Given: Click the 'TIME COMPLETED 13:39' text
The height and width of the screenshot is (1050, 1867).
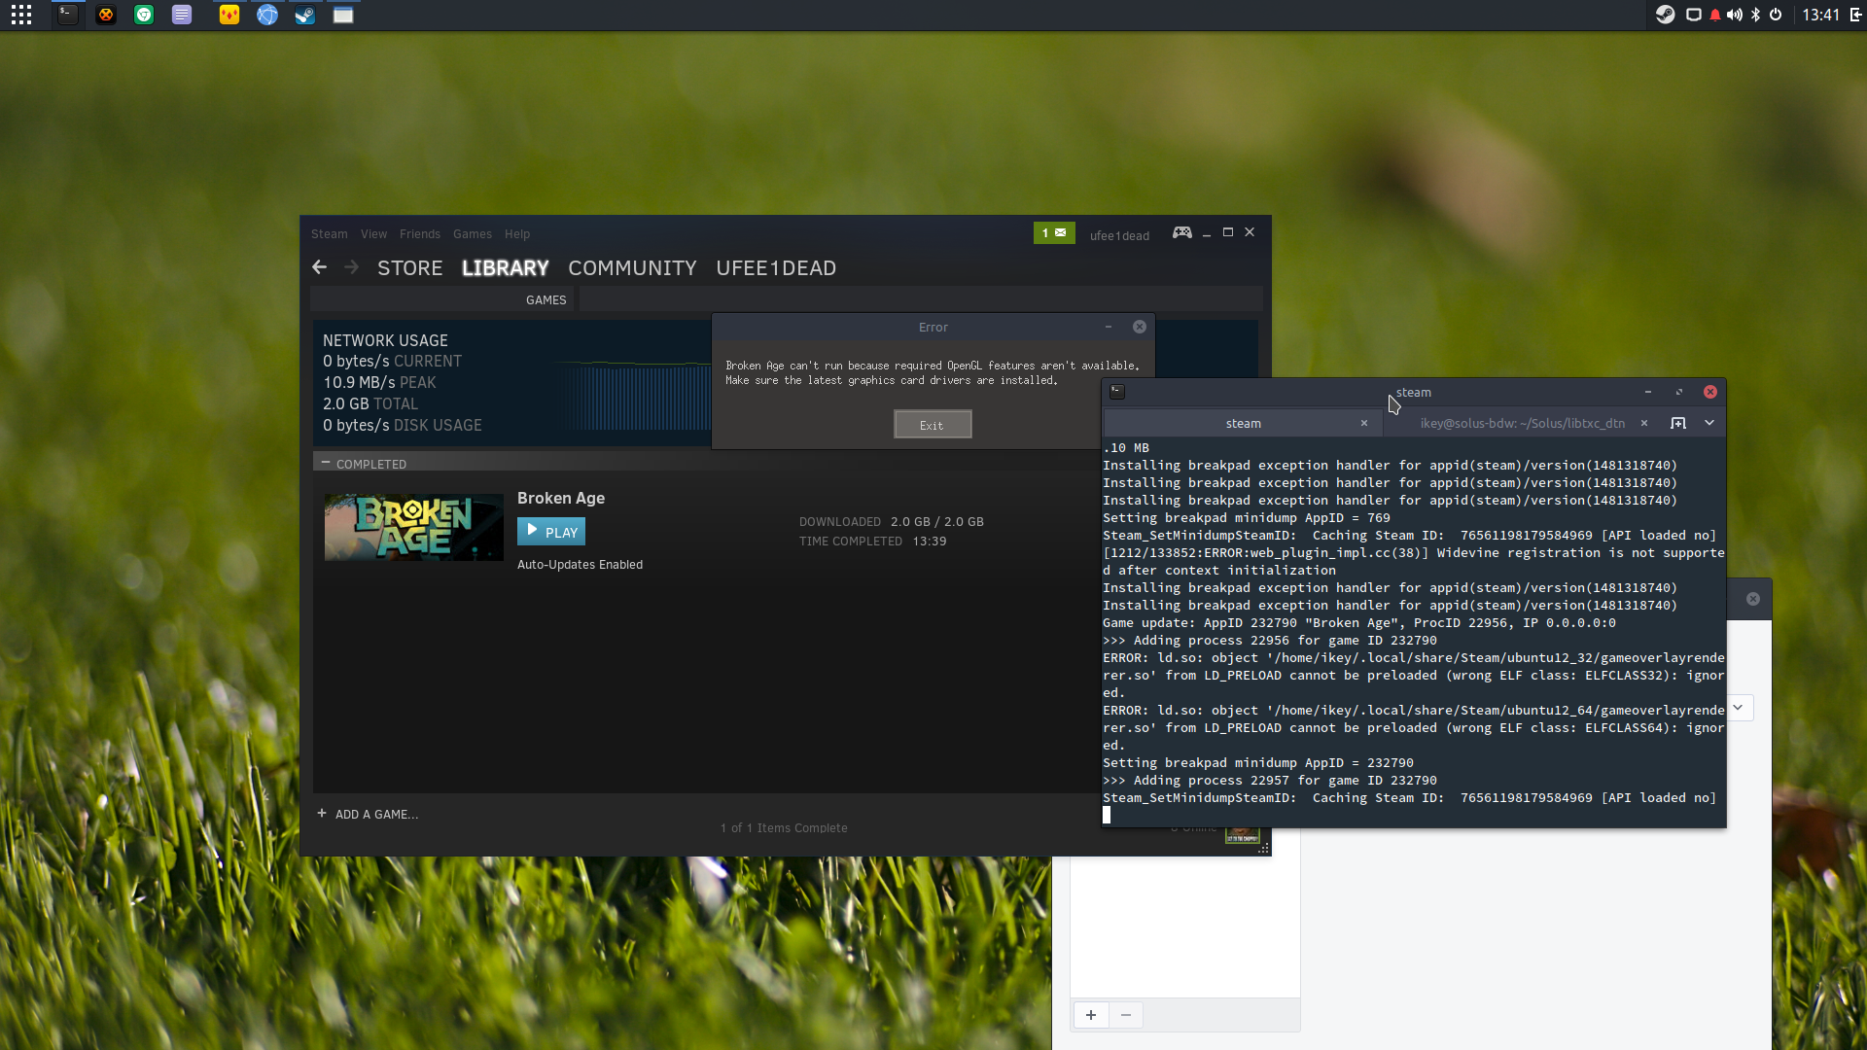Looking at the screenshot, I should coord(872,542).
